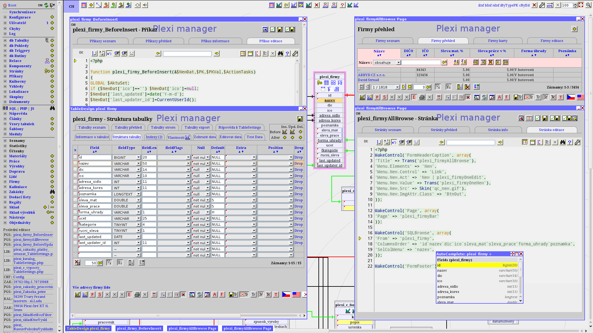Click the binoculars icon in firmyAllBrowse Stránka editor
593x333 pixels.
[562, 142]
